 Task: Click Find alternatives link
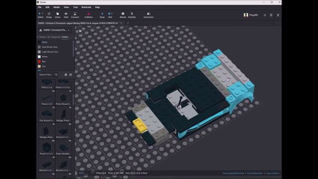tap(254, 174)
